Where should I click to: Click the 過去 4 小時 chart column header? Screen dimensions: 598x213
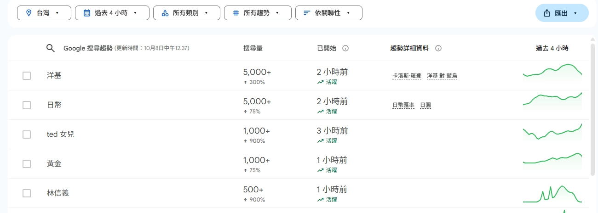(x=552, y=48)
